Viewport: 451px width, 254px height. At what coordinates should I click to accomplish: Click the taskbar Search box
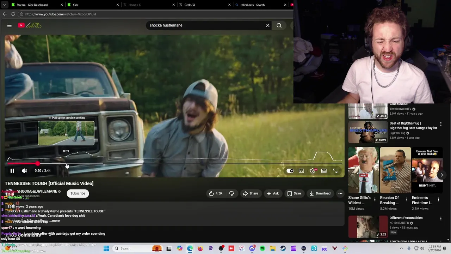point(137,248)
